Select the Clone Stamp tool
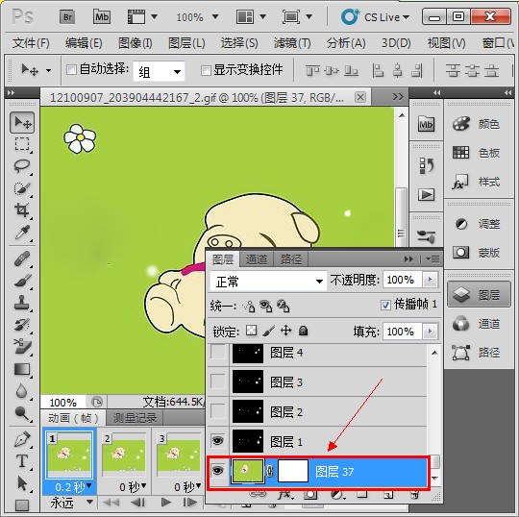The height and width of the screenshot is (517, 519). [x=22, y=303]
